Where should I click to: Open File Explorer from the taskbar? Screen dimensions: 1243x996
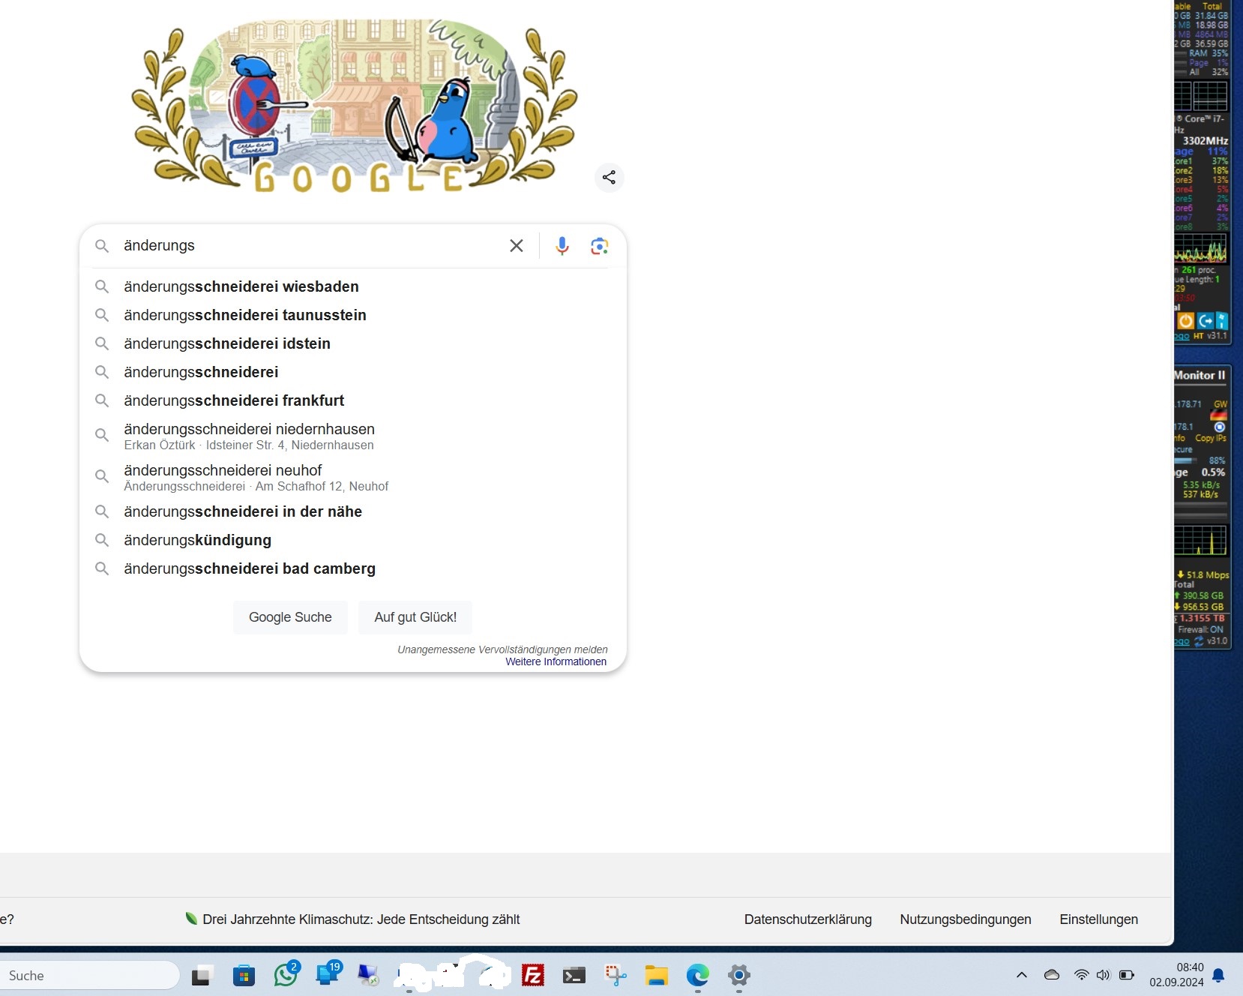[657, 976]
